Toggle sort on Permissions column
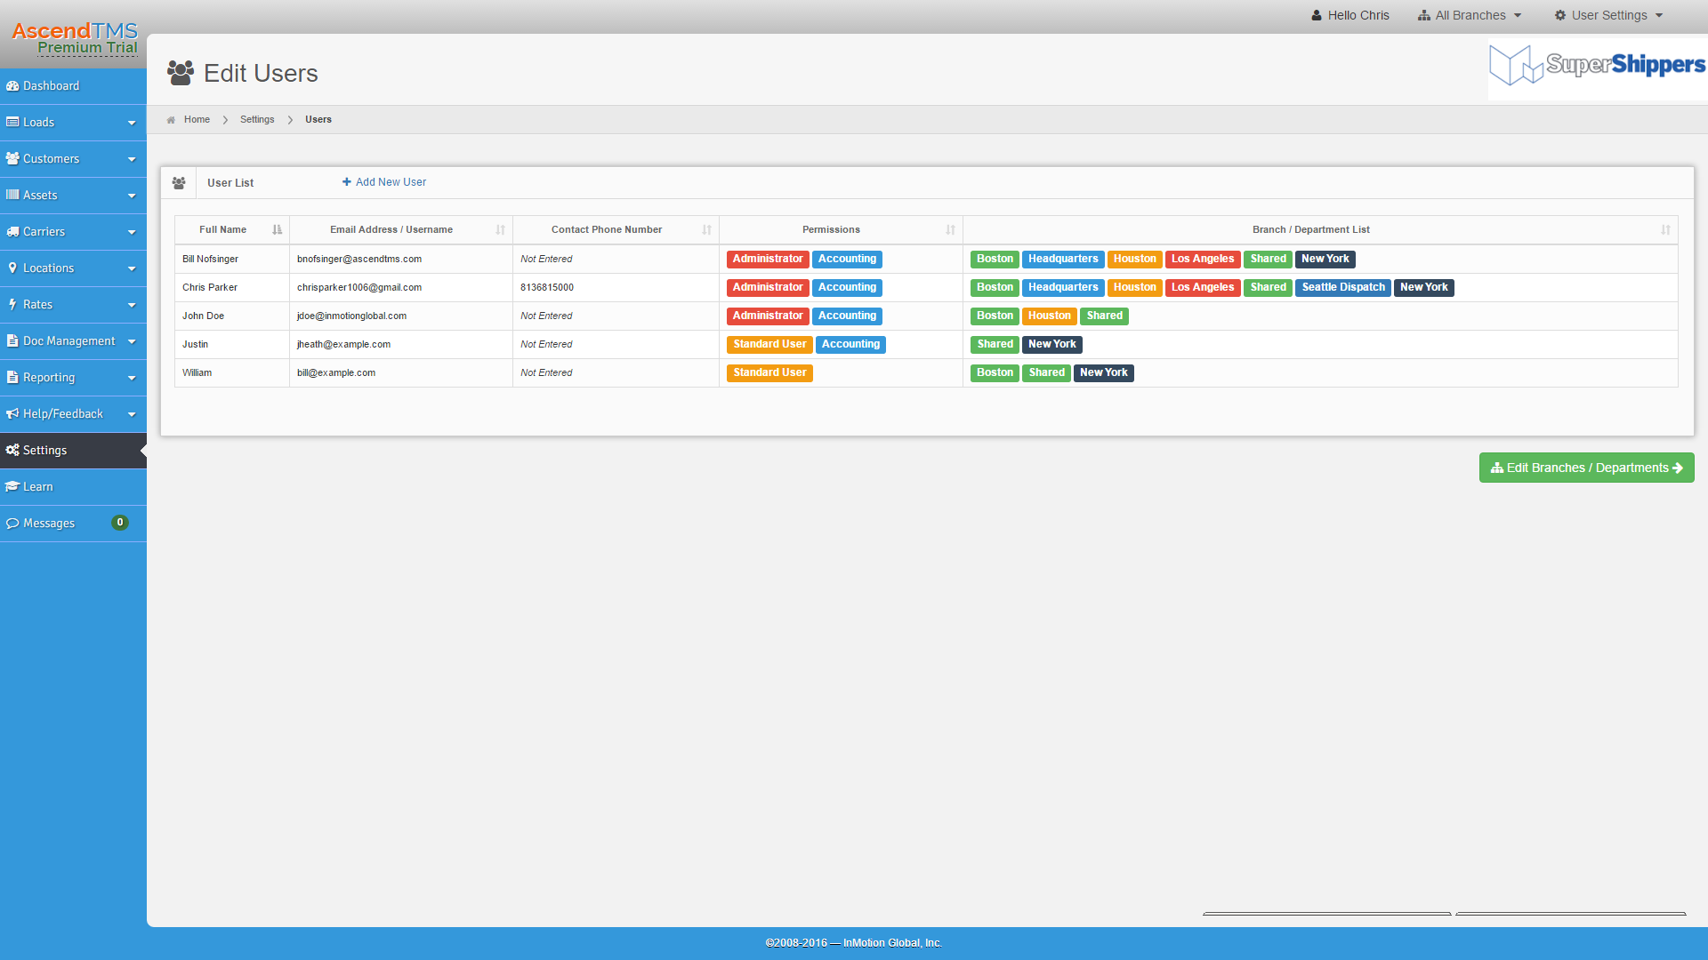 coord(950,230)
